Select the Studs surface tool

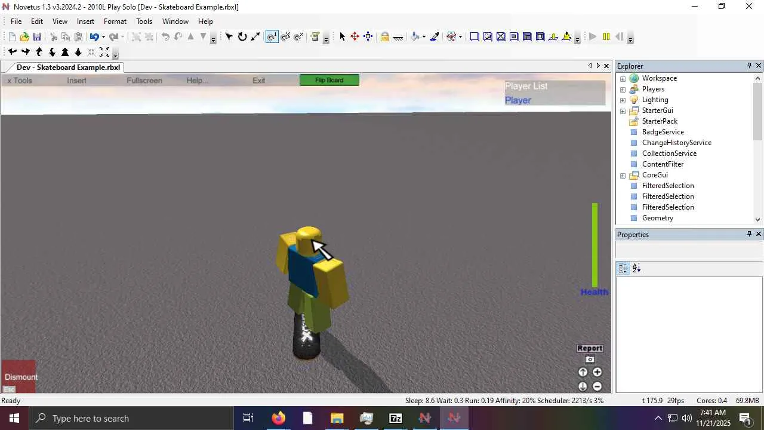(514, 37)
